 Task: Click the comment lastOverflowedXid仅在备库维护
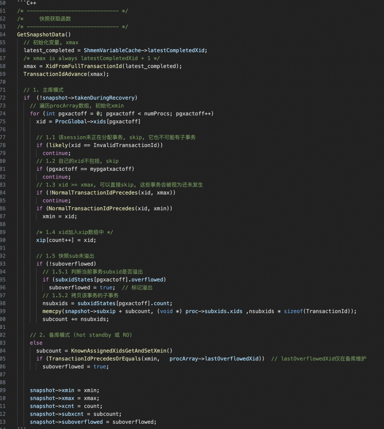319,359
